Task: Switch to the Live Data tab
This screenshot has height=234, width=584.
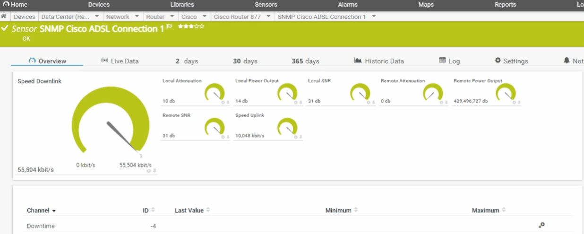Action: tap(120, 61)
